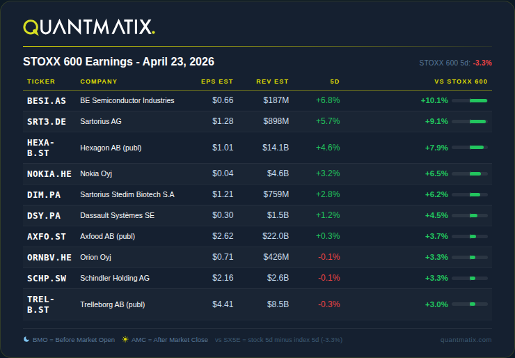The height and width of the screenshot is (358, 515).
Task: Click the Quantmatix logo
Action: pos(88,27)
